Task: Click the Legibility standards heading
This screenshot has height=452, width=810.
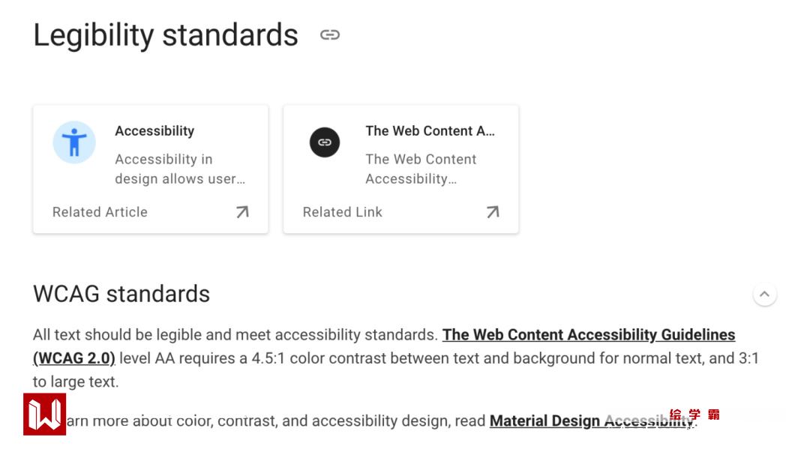Action: click(166, 35)
